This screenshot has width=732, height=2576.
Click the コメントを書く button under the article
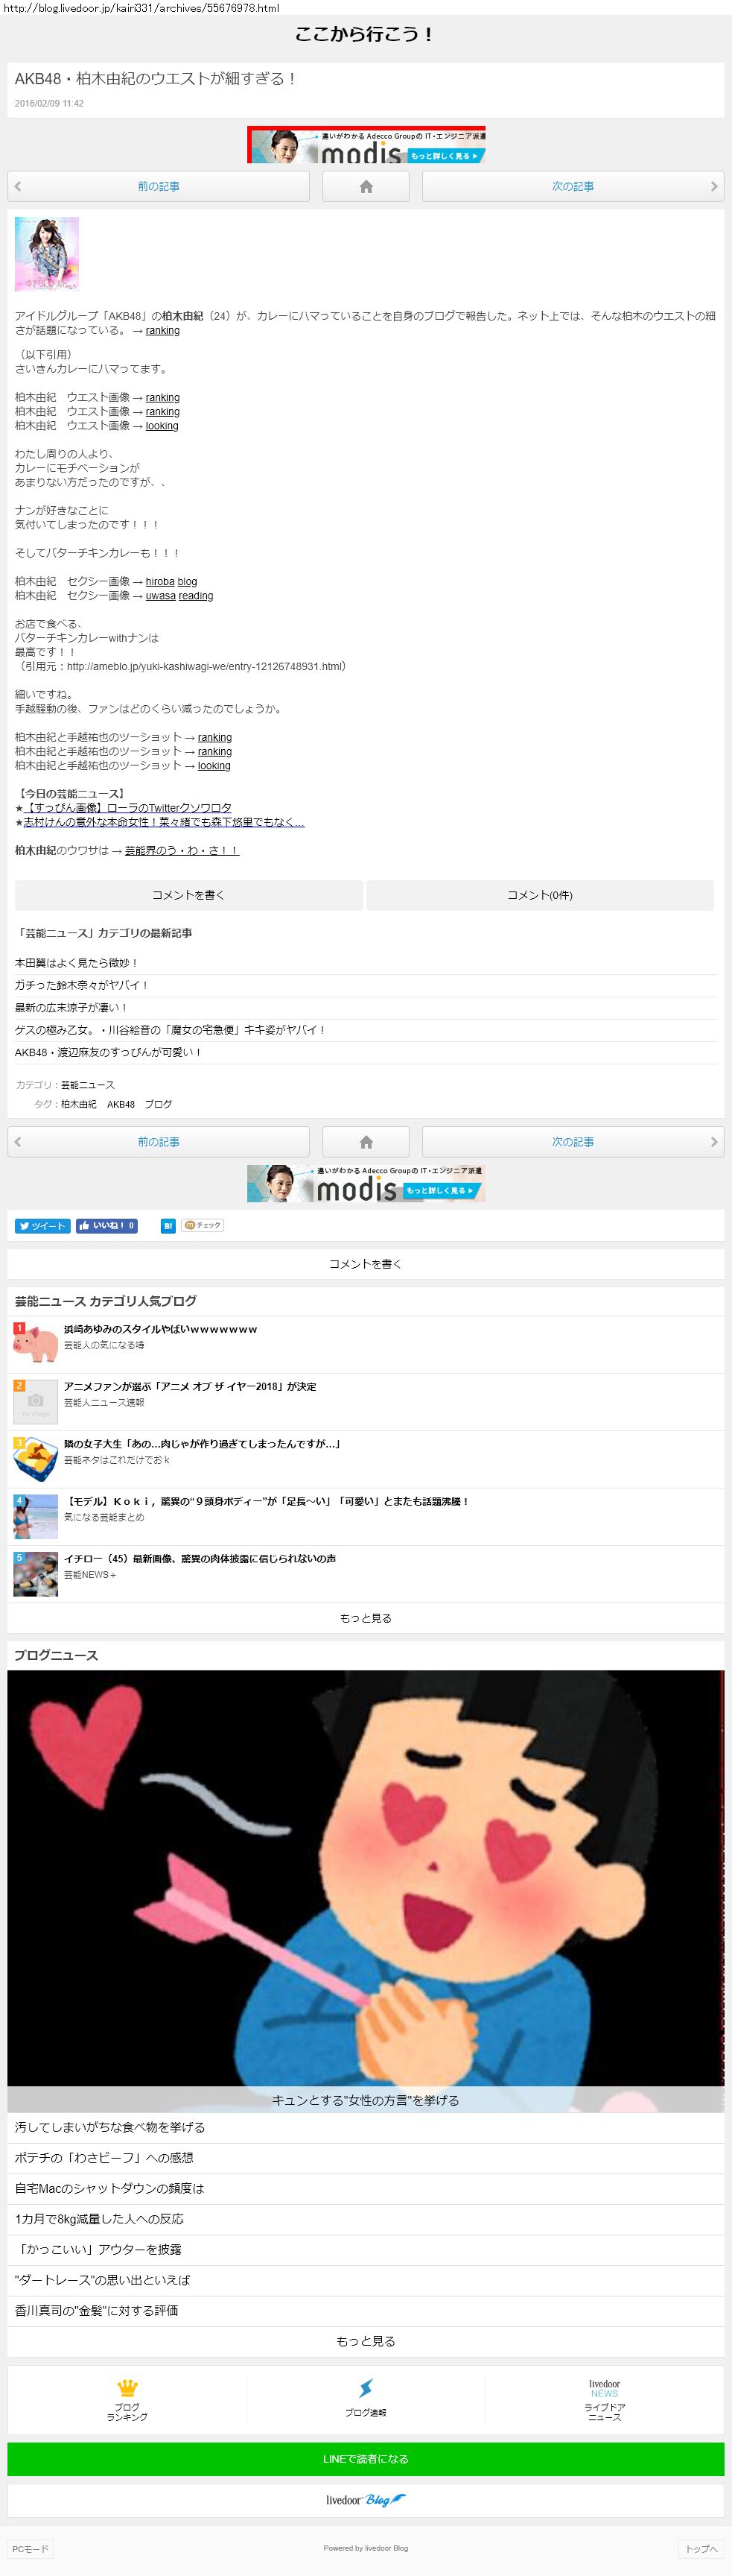[x=188, y=895]
